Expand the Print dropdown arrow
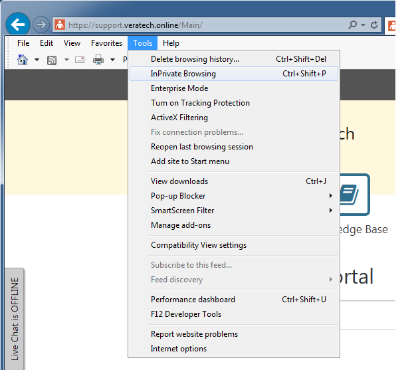 tap(113, 60)
